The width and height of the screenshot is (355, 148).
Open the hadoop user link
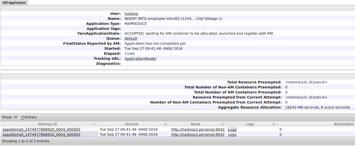pyautogui.click(x=131, y=13)
